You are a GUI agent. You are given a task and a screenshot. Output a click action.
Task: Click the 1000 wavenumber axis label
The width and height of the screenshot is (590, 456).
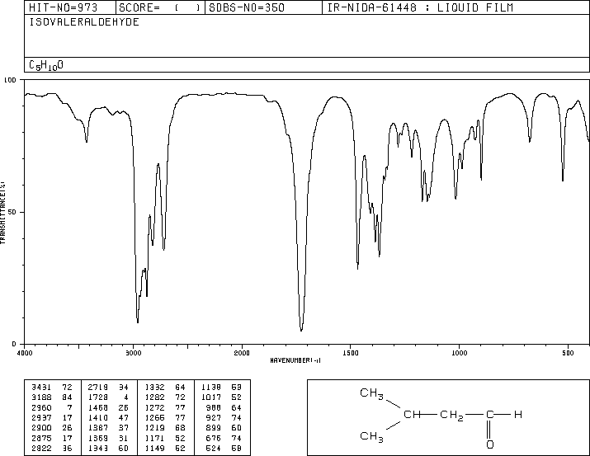[x=459, y=353]
